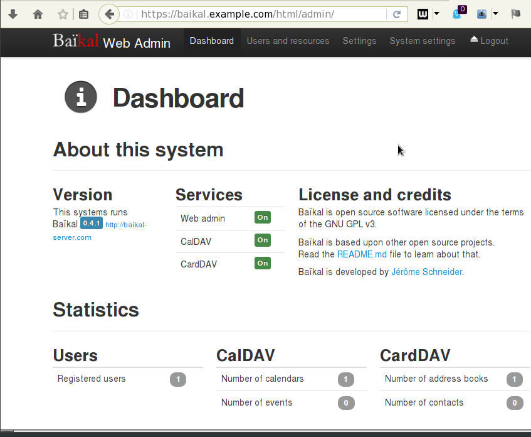Screen dimensions: 531x437
Task: Click the site information icon in the address bar
Action: (128, 14)
